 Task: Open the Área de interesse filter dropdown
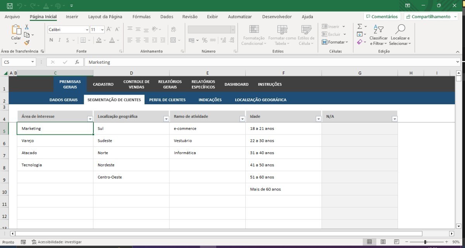[x=90, y=119]
